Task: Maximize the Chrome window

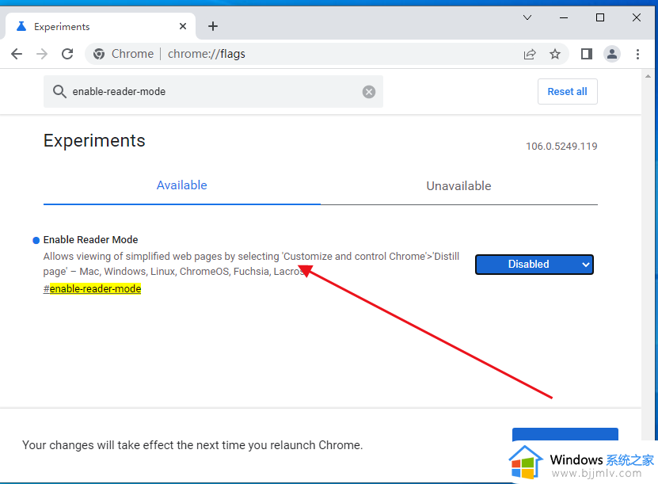Action: coord(600,17)
